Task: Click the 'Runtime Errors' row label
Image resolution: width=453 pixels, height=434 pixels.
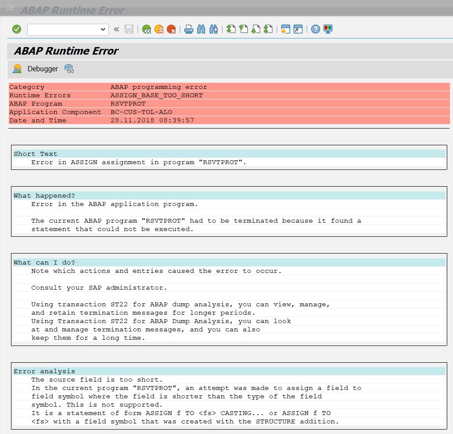Action: pos(40,96)
